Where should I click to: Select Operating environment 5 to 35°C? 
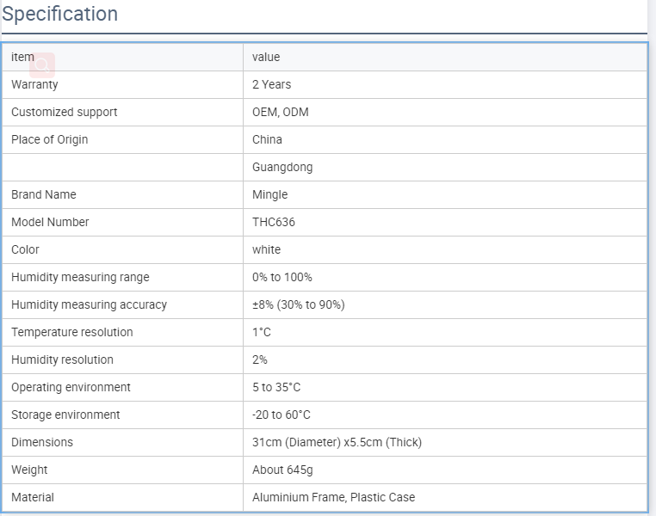(276, 387)
